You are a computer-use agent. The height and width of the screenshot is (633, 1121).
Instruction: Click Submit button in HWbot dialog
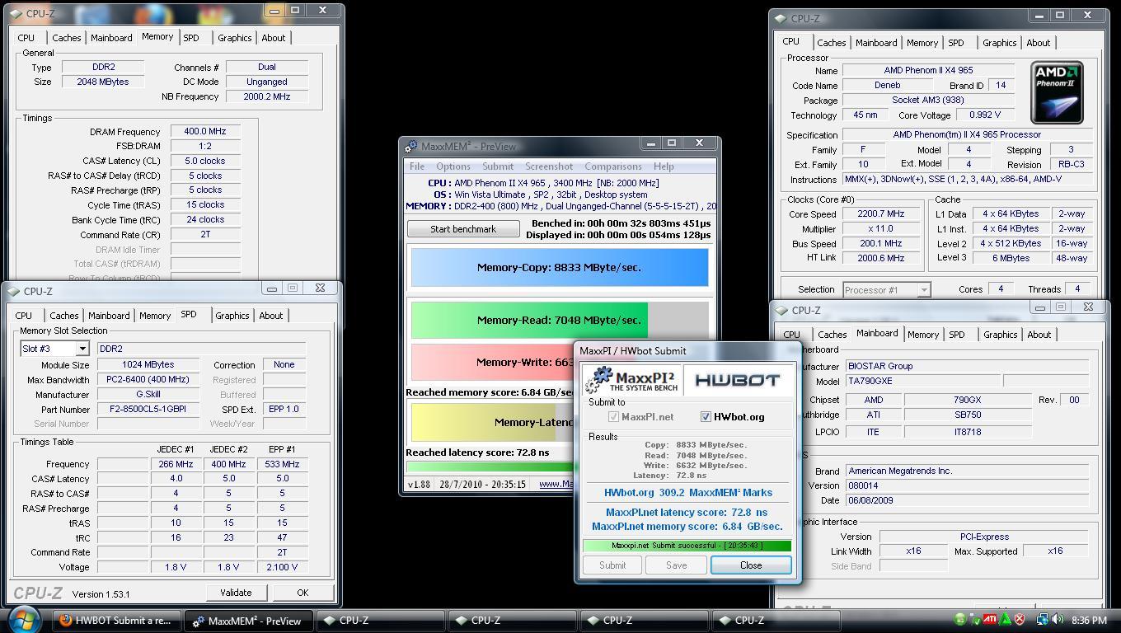click(612, 565)
